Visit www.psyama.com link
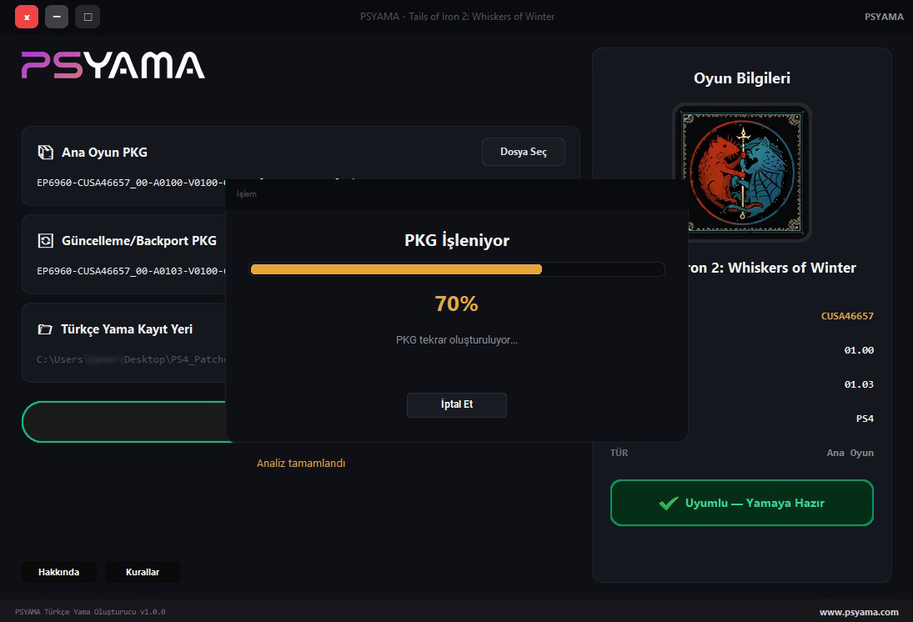The height and width of the screenshot is (622, 913). tap(859, 612)
